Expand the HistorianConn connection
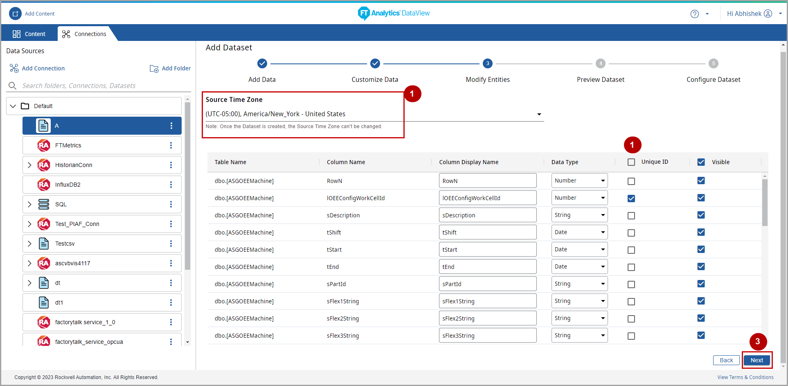Screen dimensions: 788x386 coord(29,165)
